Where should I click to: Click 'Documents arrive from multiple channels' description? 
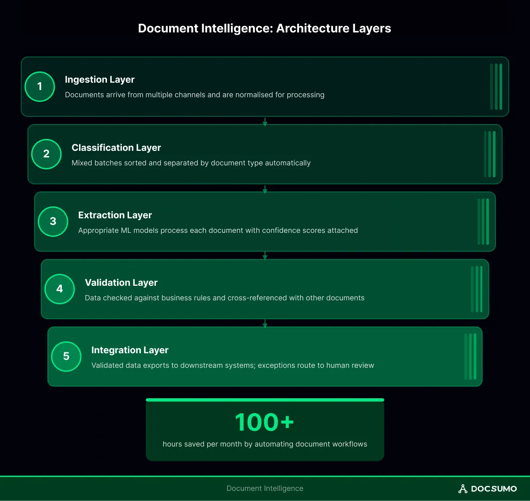click(x=195, y=95)
